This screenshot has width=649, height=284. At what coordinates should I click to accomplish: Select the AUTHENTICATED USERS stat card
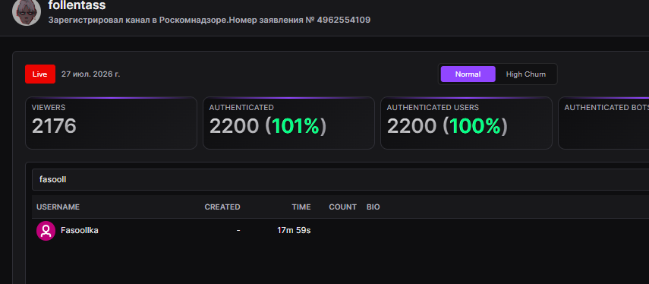coord(466,123)
